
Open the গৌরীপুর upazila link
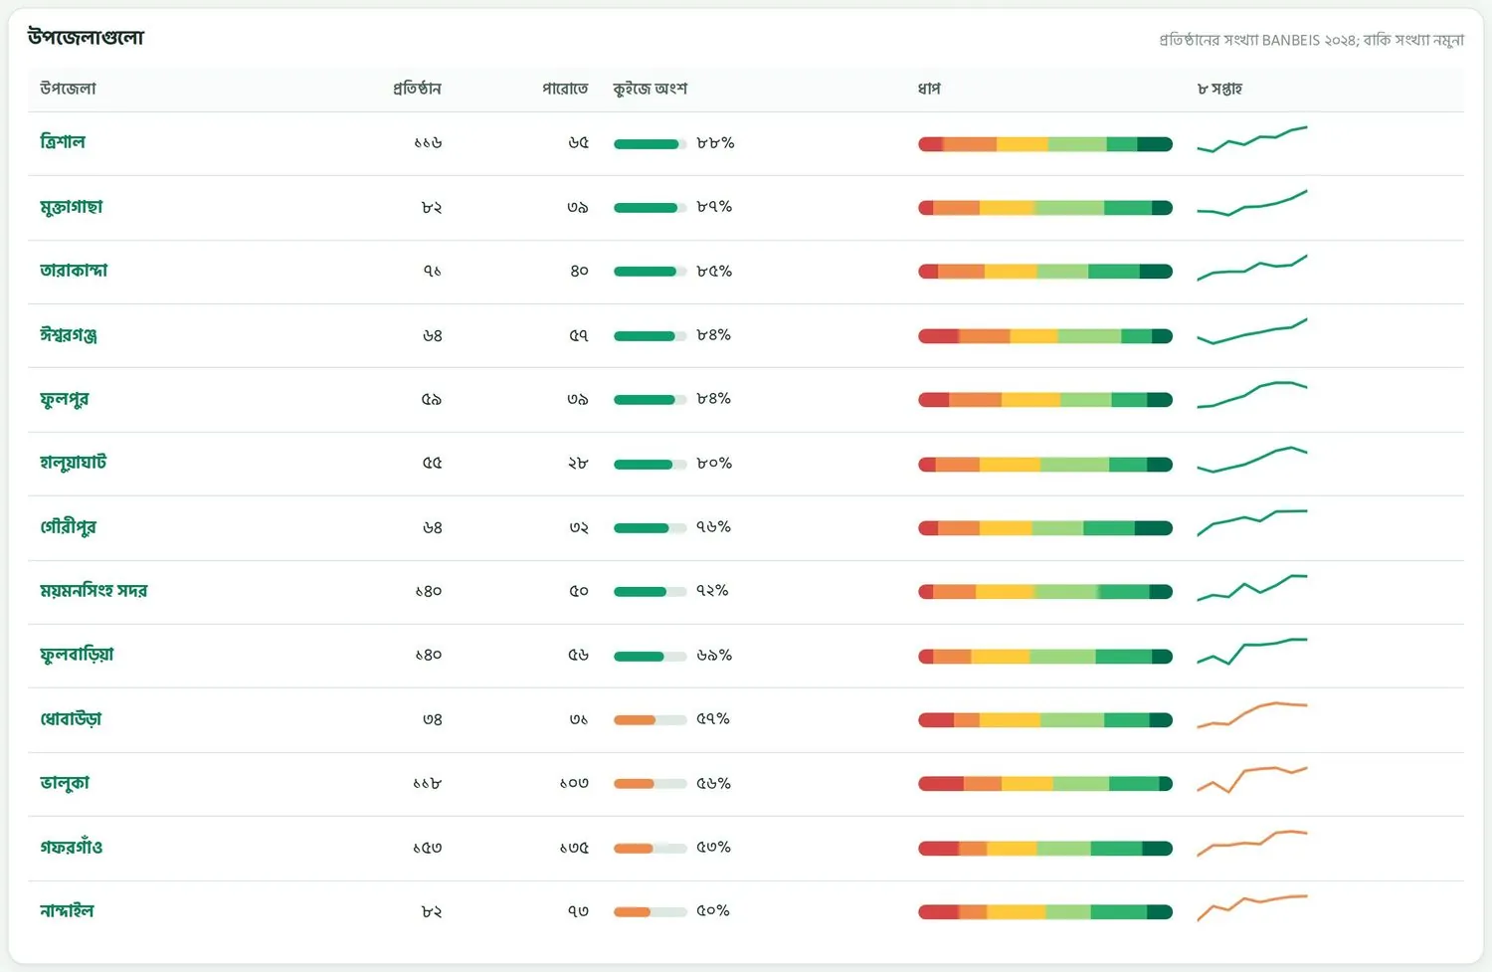tap(69, 527)
